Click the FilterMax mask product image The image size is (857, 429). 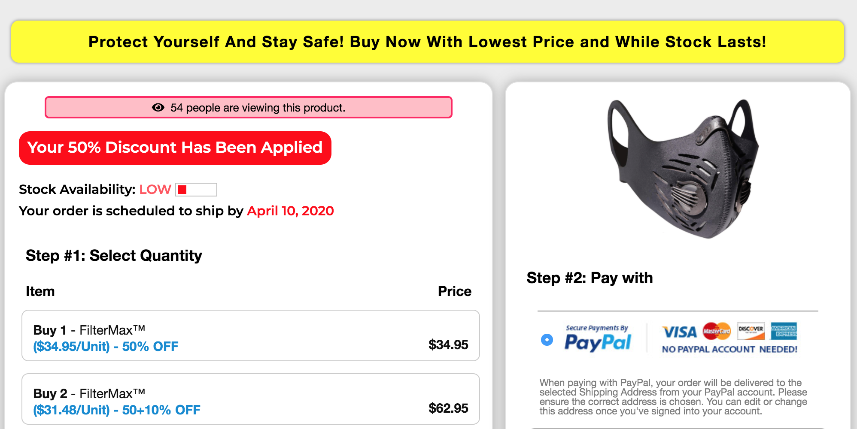pos(682,169)
